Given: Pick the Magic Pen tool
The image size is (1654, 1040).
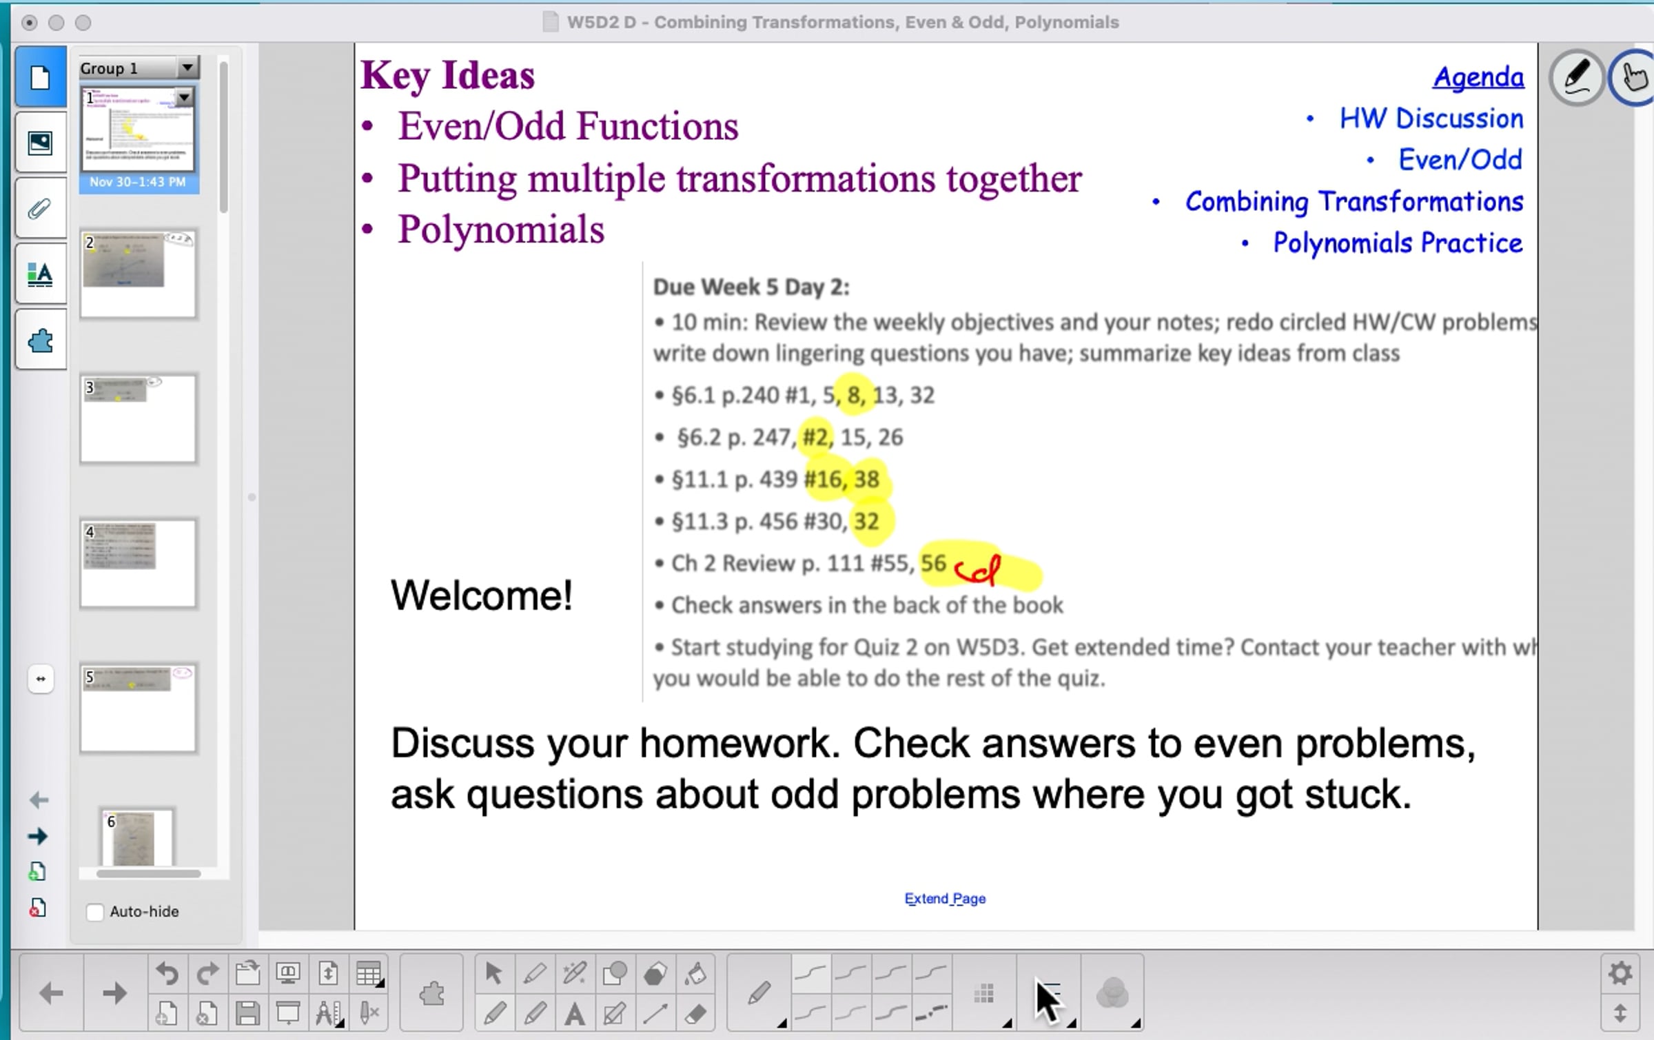Looking at the screenshot, I should [x=575, y=973].
